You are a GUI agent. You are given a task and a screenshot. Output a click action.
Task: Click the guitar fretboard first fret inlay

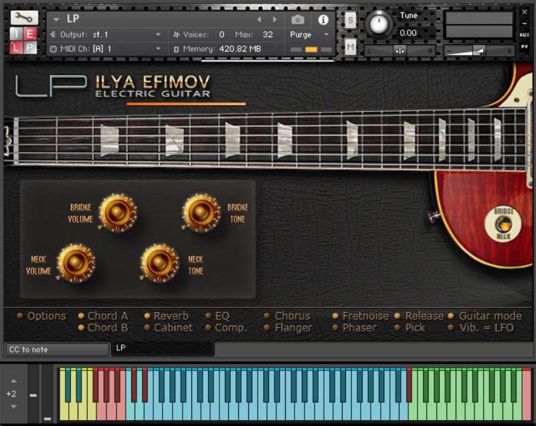coord(109,141)
